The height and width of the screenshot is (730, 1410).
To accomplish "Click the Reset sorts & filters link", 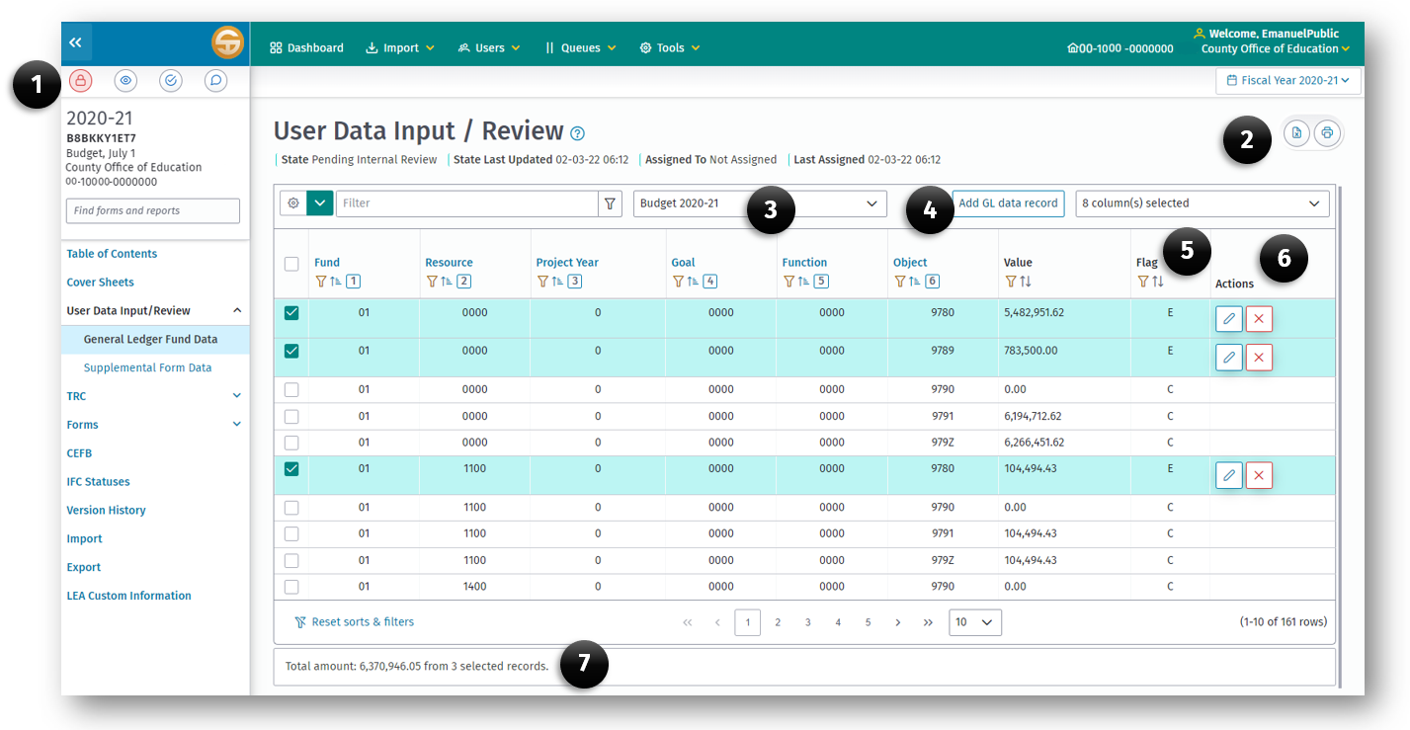I will pos(362,621).
